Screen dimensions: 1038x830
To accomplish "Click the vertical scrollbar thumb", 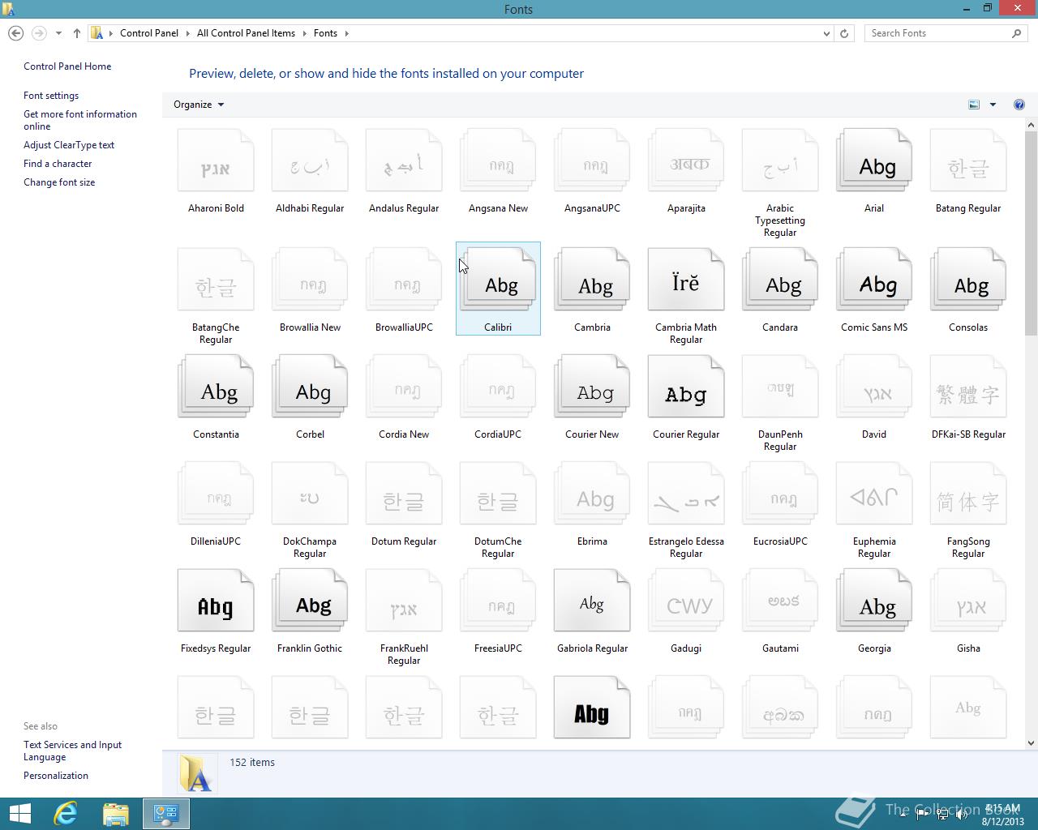I will [1032, 233].
